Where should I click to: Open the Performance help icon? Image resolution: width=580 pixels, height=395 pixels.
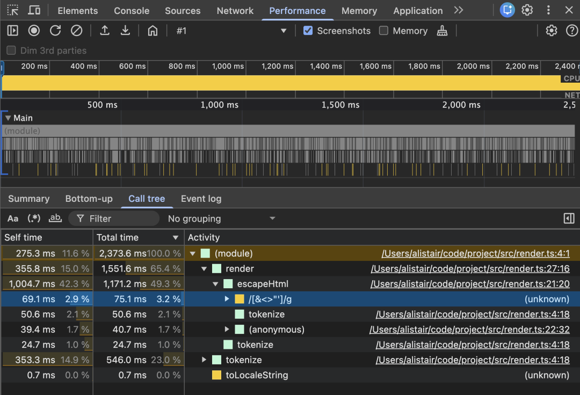click(572, 31)
